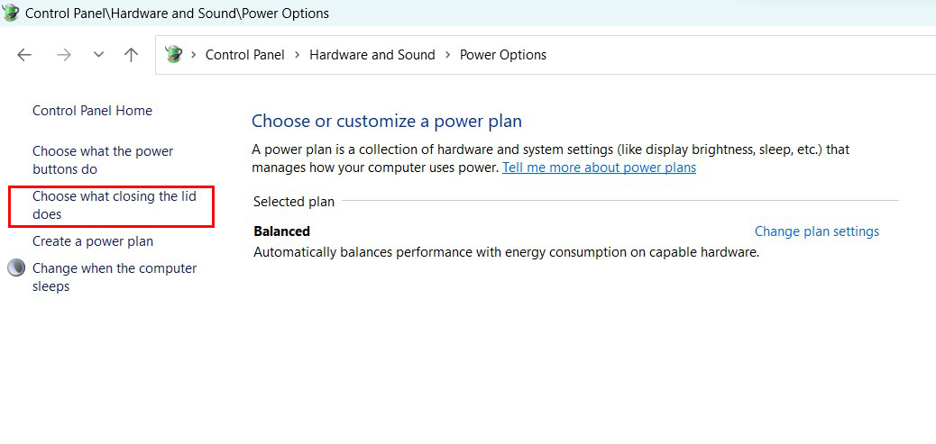The height and width of the screenshot is (444, 936).
Task: Expand the chevron before Control Panel breadcrumb
Action: (x=193, y=55)
